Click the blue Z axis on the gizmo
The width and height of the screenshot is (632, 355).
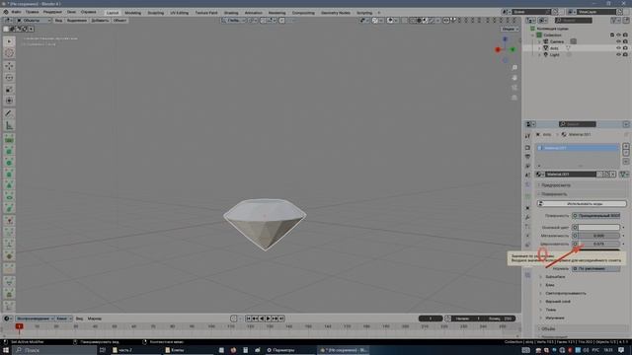point(505,39)
